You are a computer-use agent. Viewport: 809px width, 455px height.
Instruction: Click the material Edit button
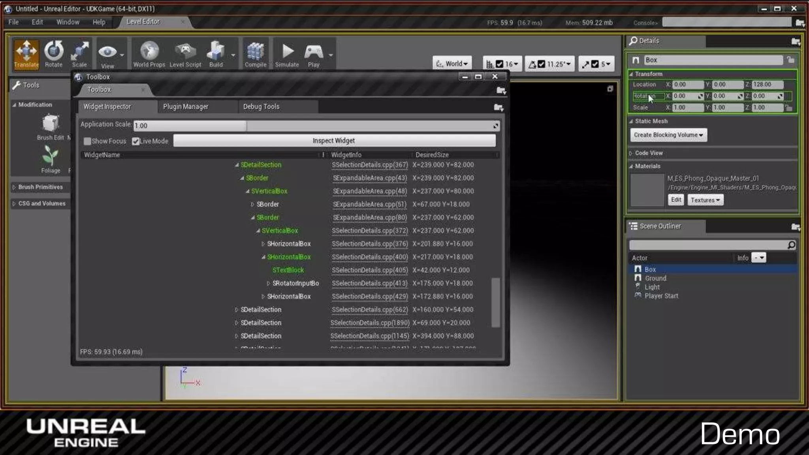(675, 200)
